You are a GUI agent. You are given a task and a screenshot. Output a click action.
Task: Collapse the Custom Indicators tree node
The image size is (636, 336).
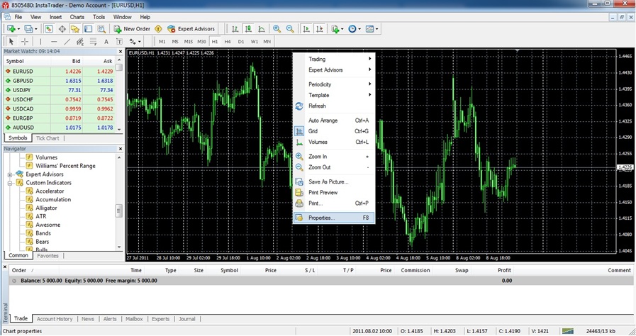click(x=11, y=183)
